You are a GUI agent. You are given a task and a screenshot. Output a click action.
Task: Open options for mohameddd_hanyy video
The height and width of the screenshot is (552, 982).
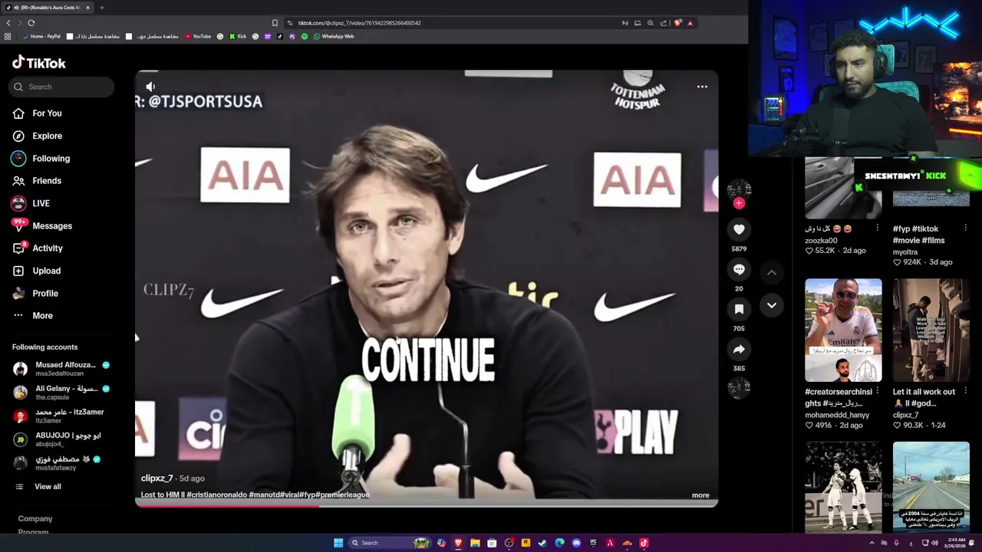pyautogui.click(x=877, y=392)
